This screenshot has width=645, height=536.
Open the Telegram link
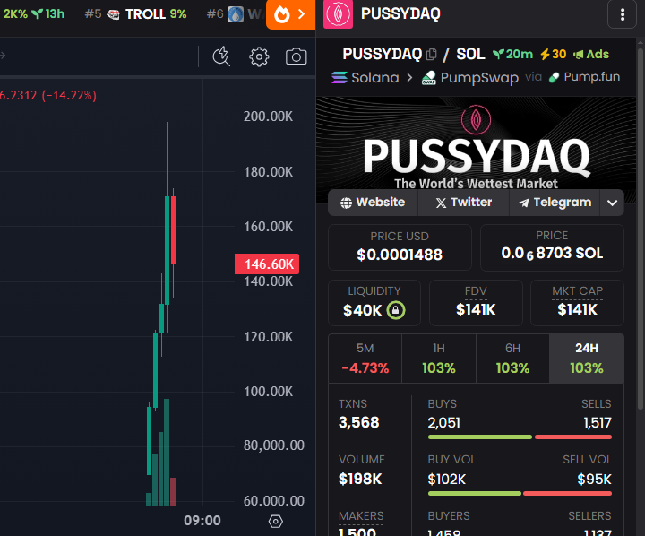pos(555,203)
